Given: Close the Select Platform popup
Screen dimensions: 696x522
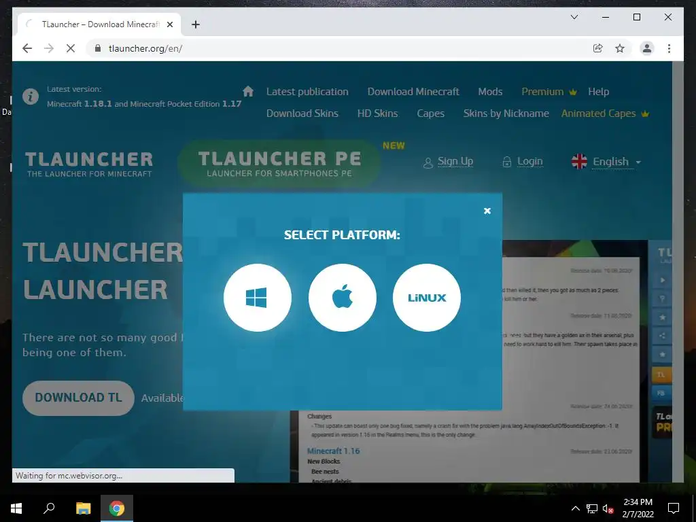Looking at the screenshot, I should pyautogui.click(x=487, y=211).
